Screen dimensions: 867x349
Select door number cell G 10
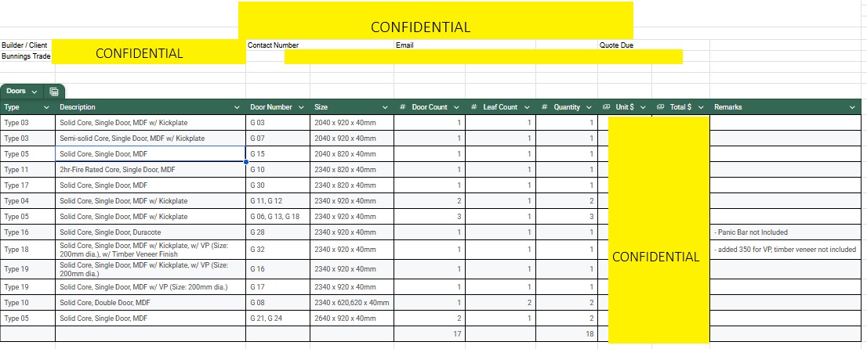pos(278,170)
